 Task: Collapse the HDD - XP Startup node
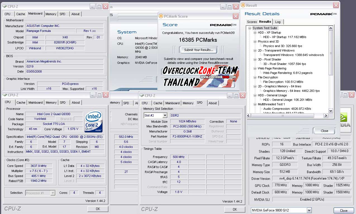(x=255, y=32)
